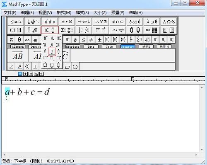Image resolution: width=207 pixels, height=165 pixels.
Task: Select the left-justified tab stop button
Action: 20,74
